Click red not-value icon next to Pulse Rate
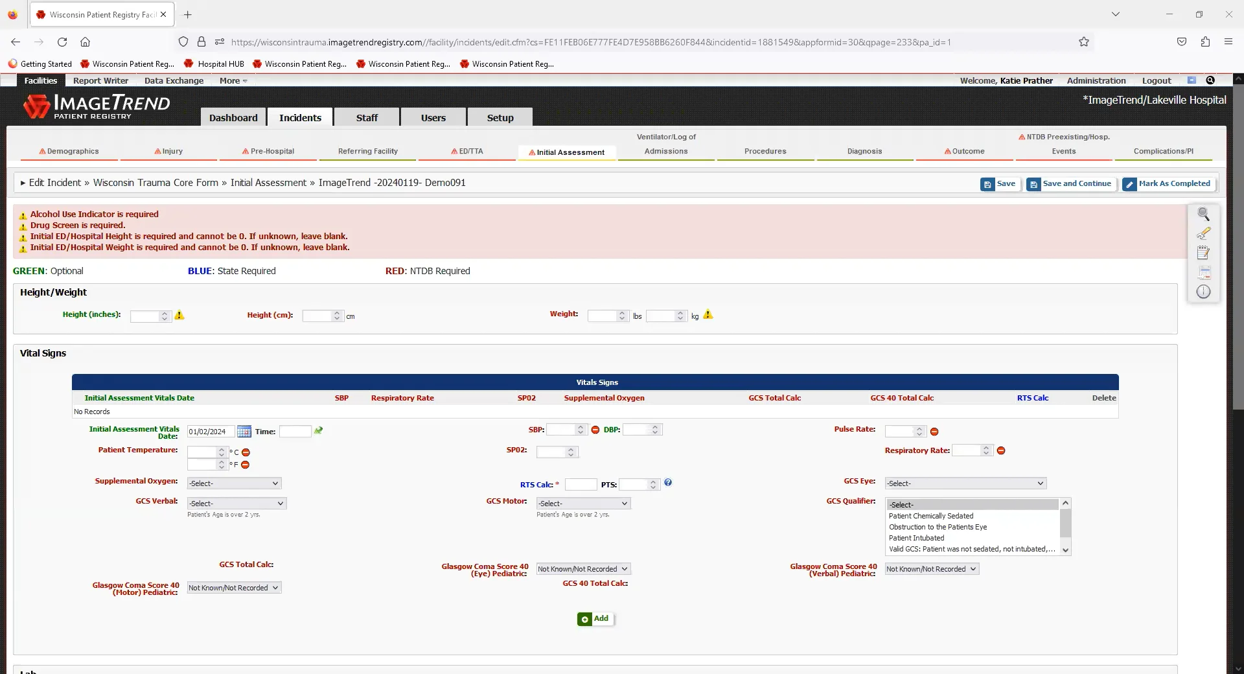The image size is (1244, 674). pyautogui.click(x=934, y=432)
